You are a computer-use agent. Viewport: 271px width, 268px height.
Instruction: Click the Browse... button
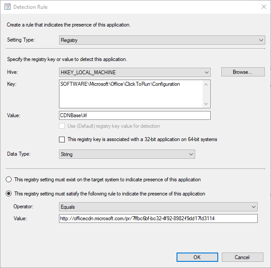click(243, 72)
